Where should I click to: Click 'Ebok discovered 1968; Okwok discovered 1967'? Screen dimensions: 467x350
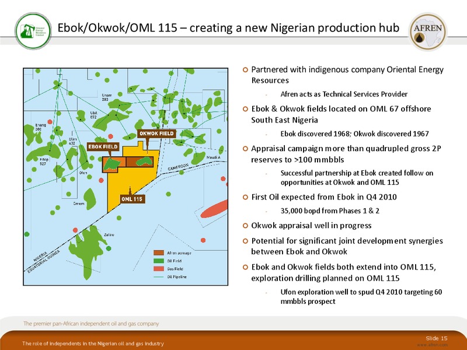pos(355,134)
